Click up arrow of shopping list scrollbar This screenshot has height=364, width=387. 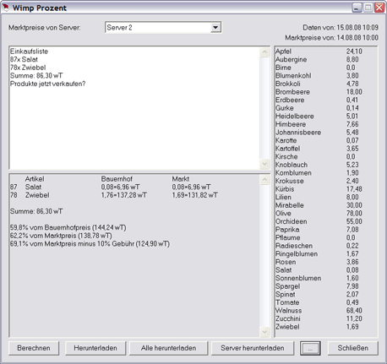click(x=264, y=52)
